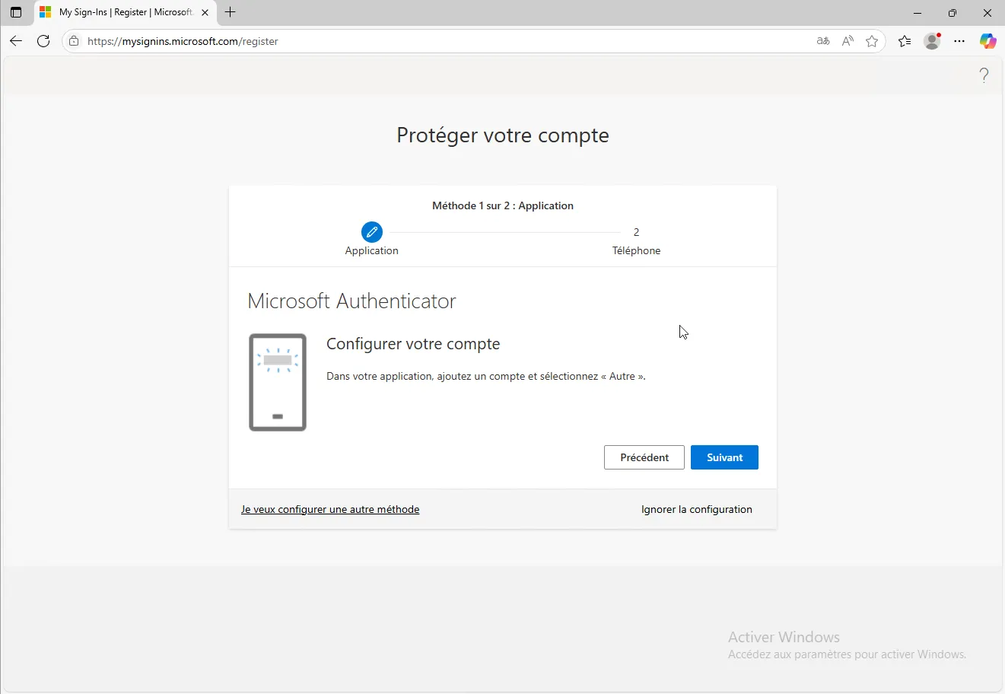Screen dimensions: 1005x694
Task: Open the tab actions menu icon
Action: (x=16, y=12)
